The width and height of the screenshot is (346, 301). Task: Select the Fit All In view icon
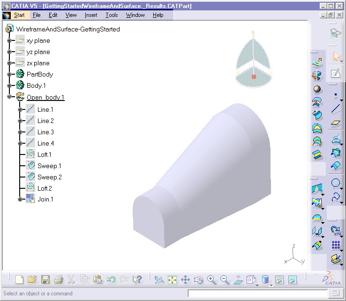coord(172,280)
